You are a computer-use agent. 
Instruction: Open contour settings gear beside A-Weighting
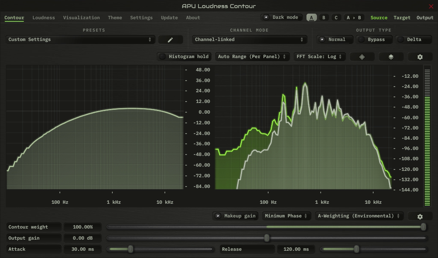point(420,216)
